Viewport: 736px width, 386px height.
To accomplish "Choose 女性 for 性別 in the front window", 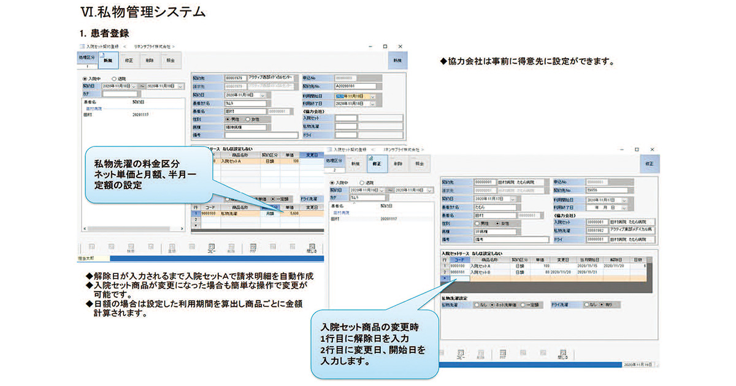I will (x=497, y=223).
